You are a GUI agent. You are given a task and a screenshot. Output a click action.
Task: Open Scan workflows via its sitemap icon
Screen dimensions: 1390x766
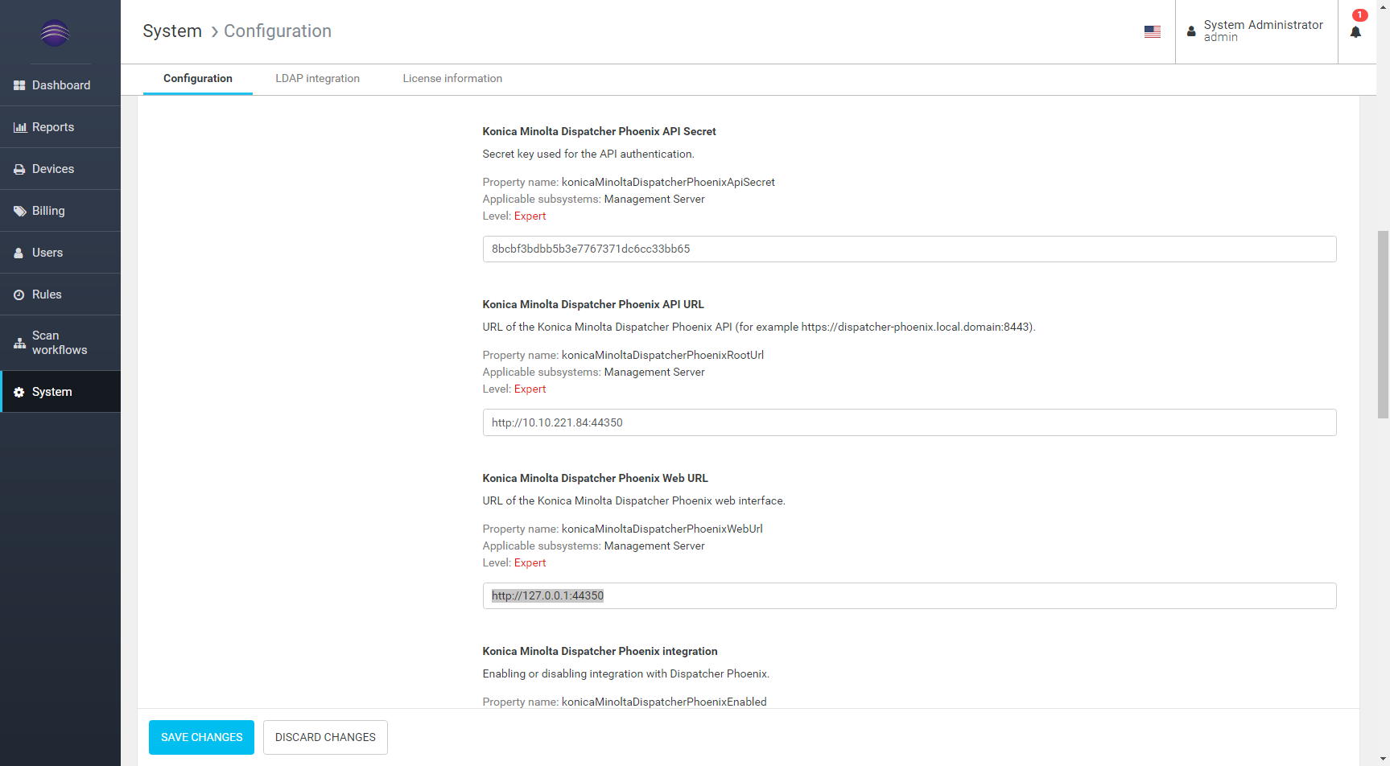point(19,343)
